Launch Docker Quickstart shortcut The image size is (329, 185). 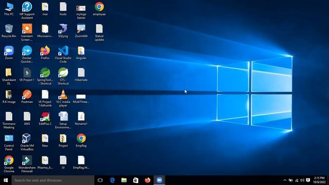tap(27, 54)
